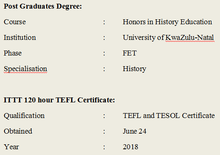Screen dimensions: 220x155
Task: Click the misspelled word "KwaZulu-Natal"
Action: click(190, 37)
